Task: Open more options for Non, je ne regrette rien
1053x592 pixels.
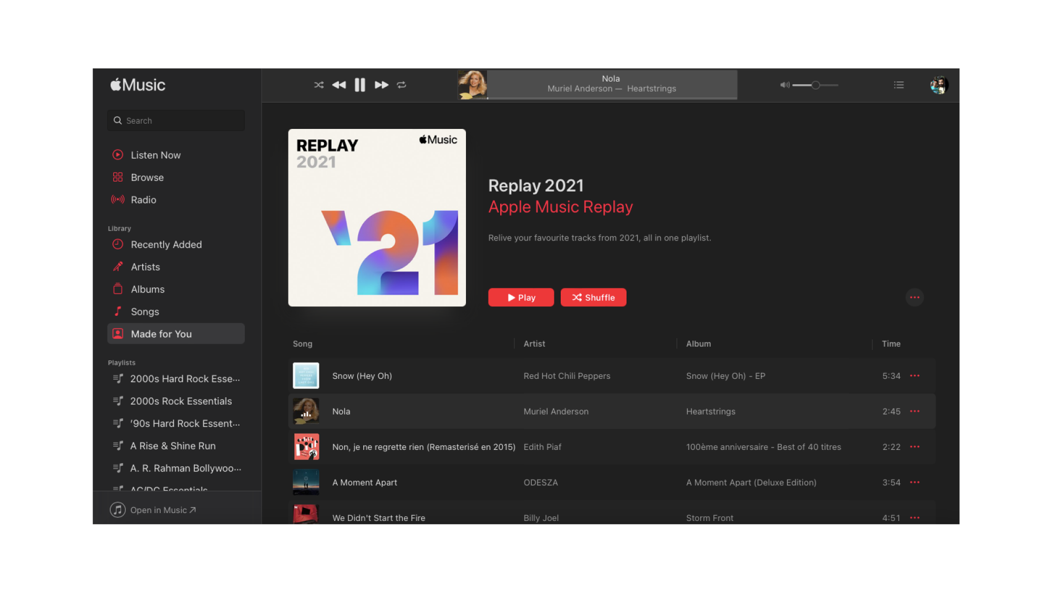Action: point(915,447)
